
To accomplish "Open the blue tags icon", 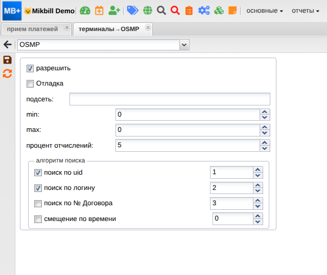I will click(x=132, y=10).
